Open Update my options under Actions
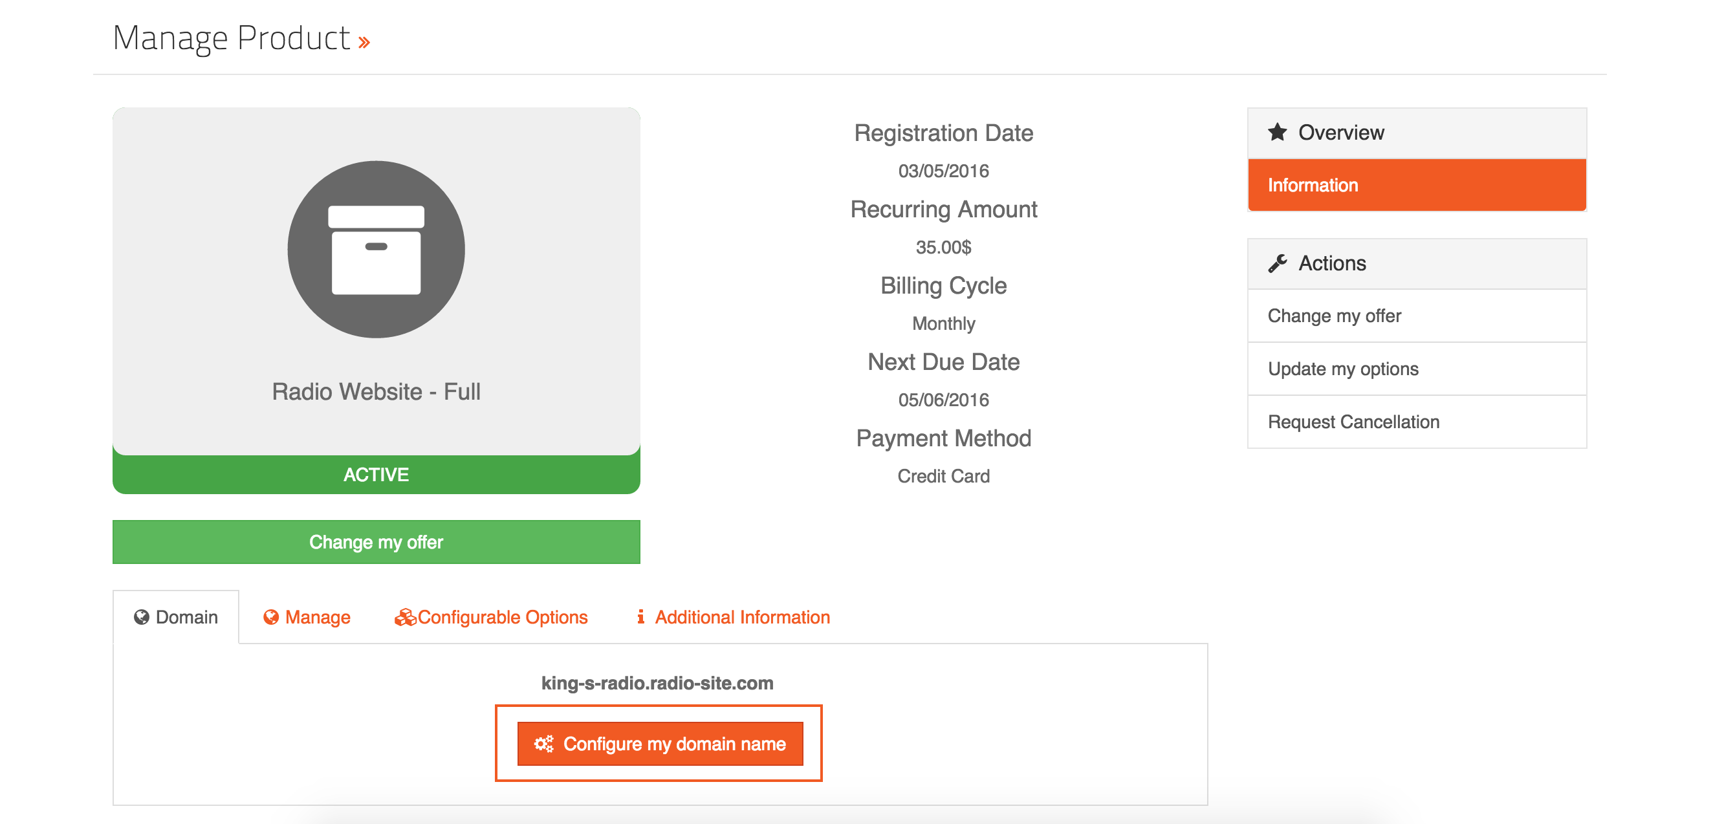Screen dimensions: 1713x824 [x=1417, y=369]
